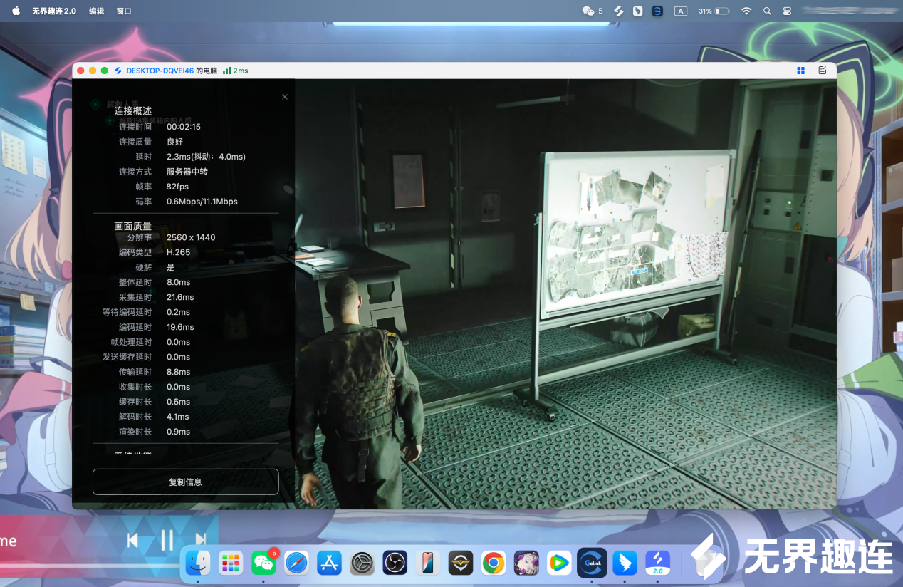Click the 连接概述 section heading
This screenshot has height=587, width=903.
133,110
